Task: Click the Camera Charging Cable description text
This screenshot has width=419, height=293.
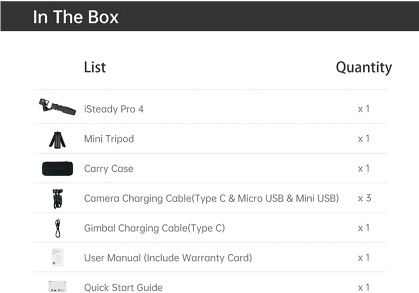Action: [211, 198]
